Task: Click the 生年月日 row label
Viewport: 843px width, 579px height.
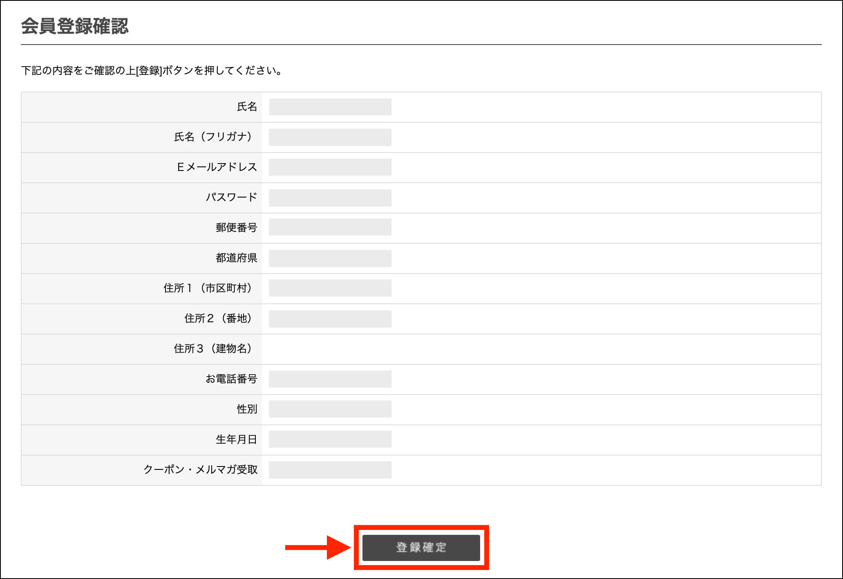Action: pos(236,439)
